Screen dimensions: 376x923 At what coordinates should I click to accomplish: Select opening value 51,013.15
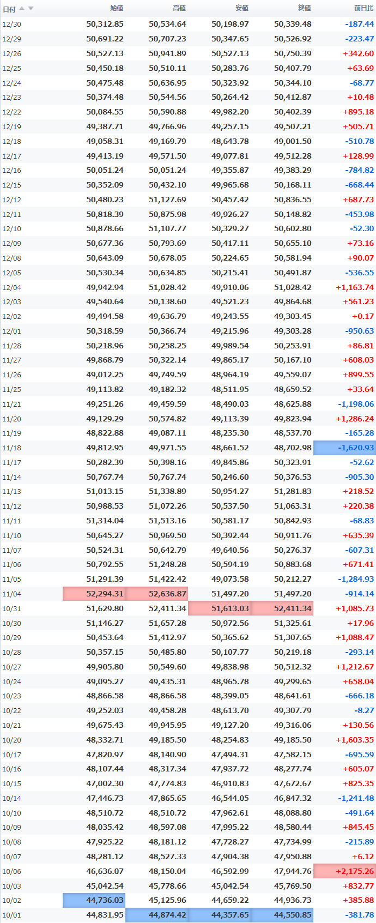[x=105, y=491]
